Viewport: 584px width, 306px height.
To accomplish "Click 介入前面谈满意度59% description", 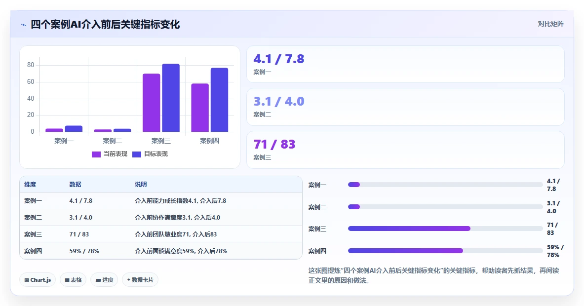I will (181, 251).
